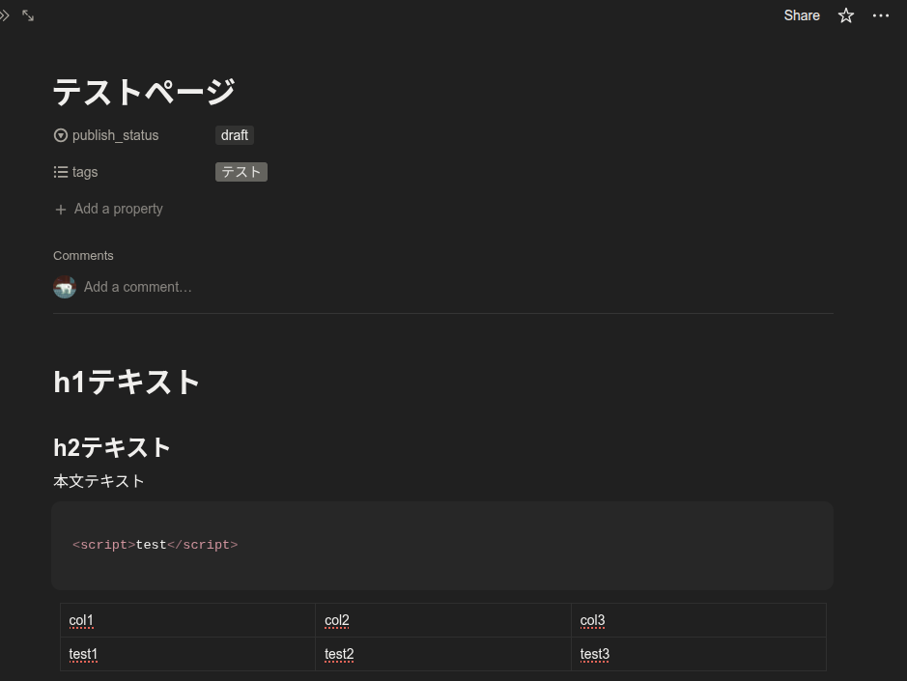Star this page as favorite

(x=846, y=15)
